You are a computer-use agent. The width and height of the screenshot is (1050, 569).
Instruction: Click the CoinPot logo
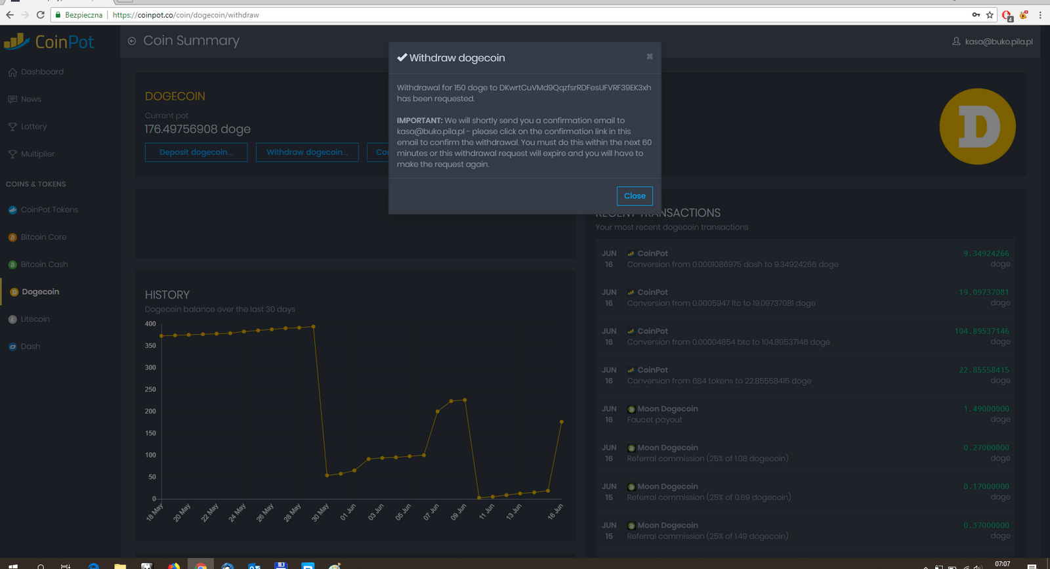(x=49, y=42)
